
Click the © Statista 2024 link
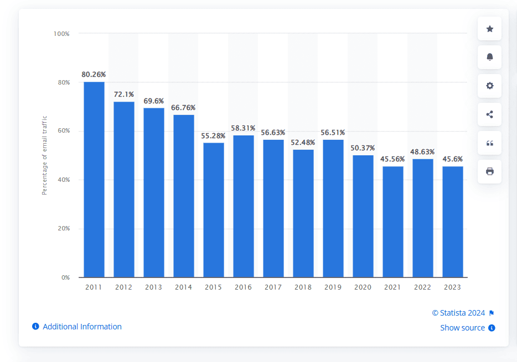point(458,313)
